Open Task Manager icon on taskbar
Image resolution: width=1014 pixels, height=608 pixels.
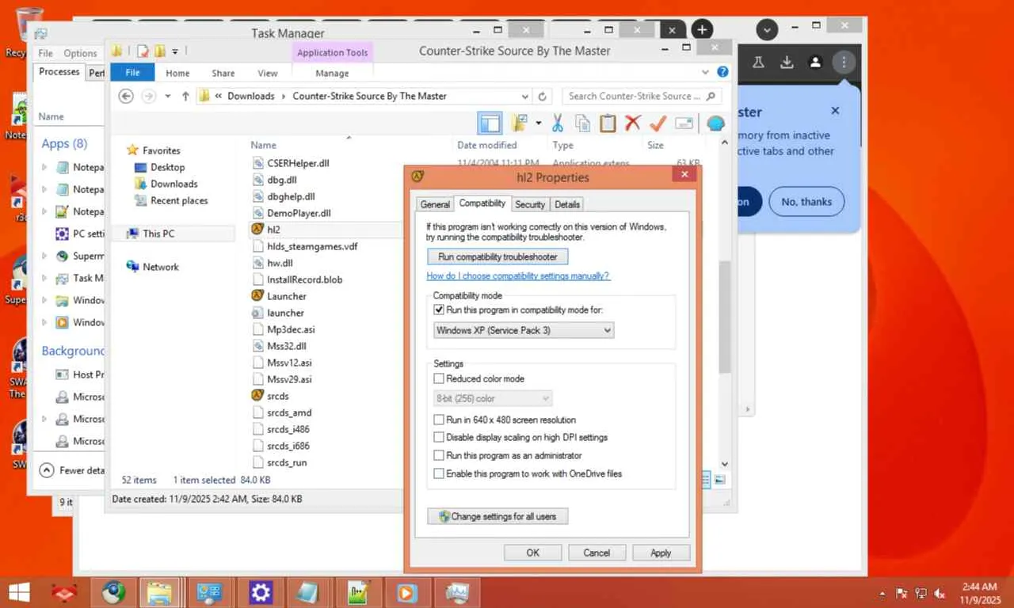[x=457, y=592]
